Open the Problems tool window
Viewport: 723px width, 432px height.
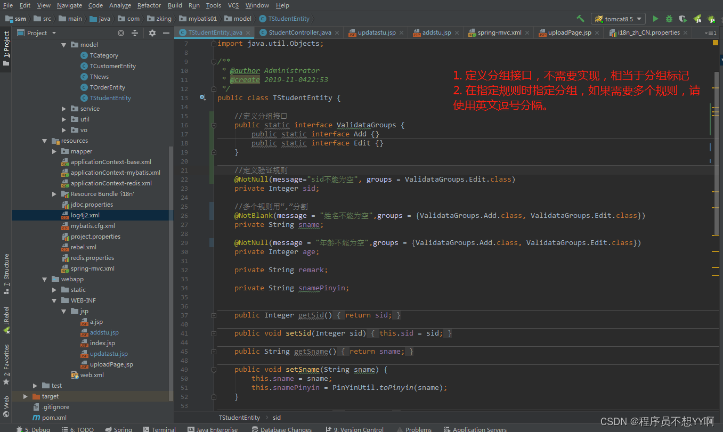pos(414,429)
